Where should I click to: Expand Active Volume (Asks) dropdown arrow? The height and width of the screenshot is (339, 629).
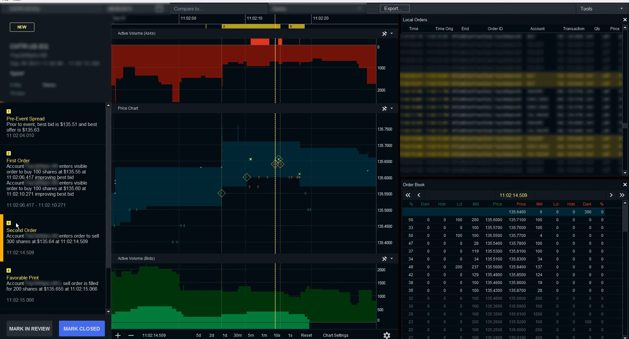[x=391, y=33]
